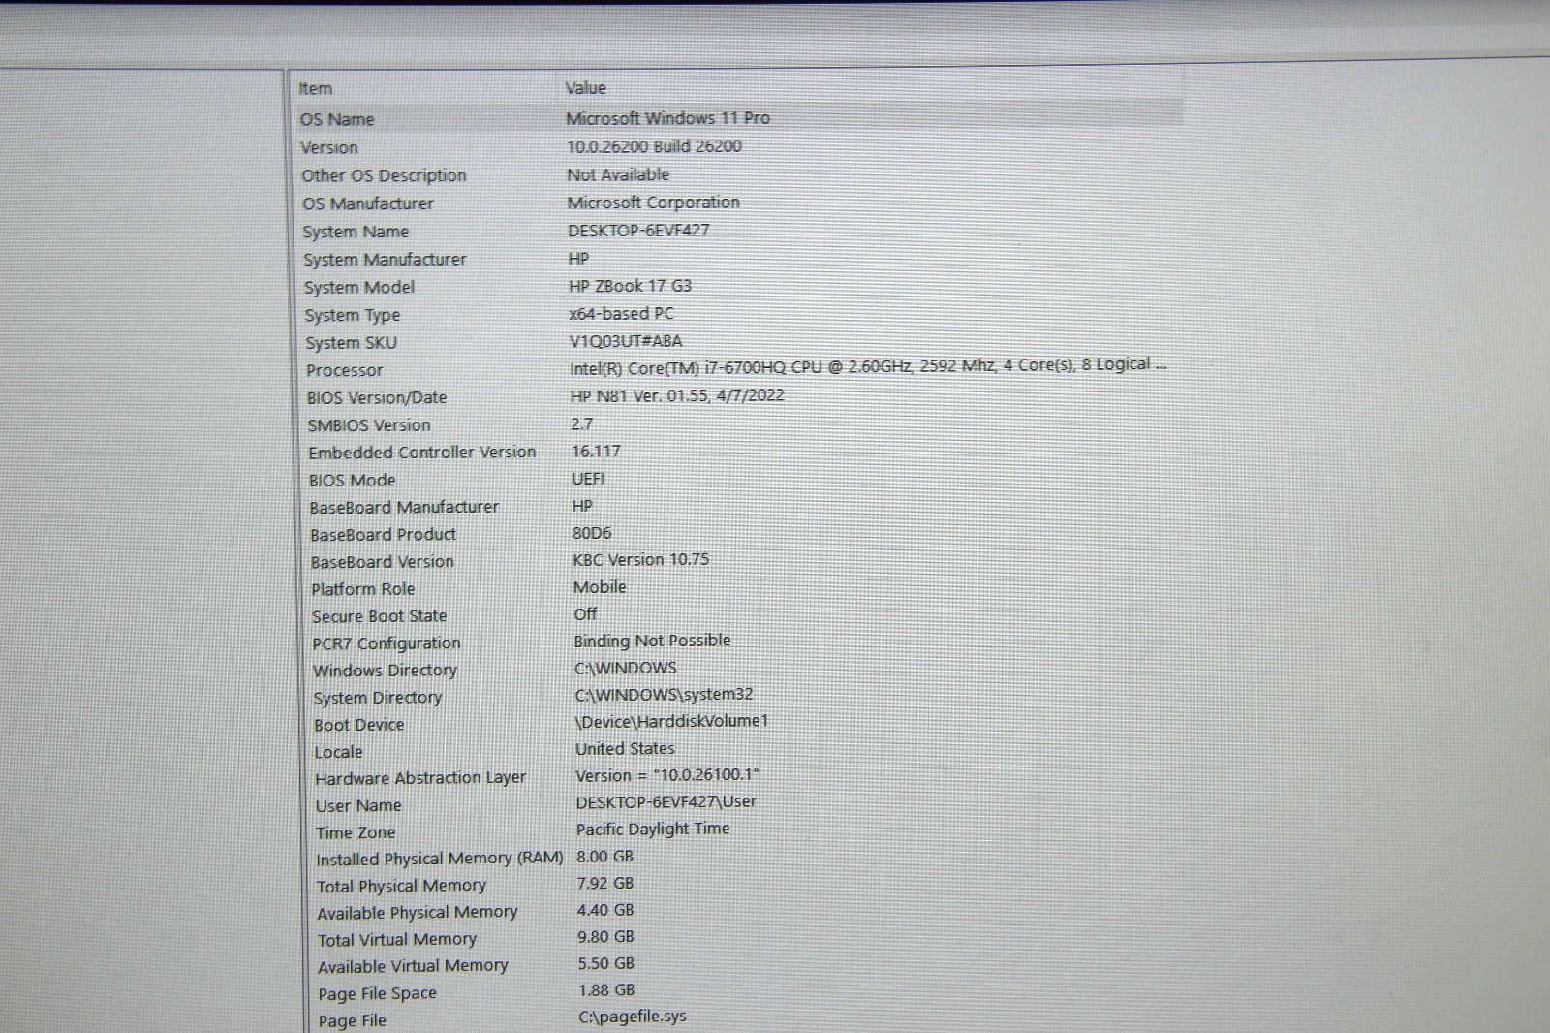Click KBC Version 10.75 value
The width and height of the screenshot is (1550, 1033).
640,560
